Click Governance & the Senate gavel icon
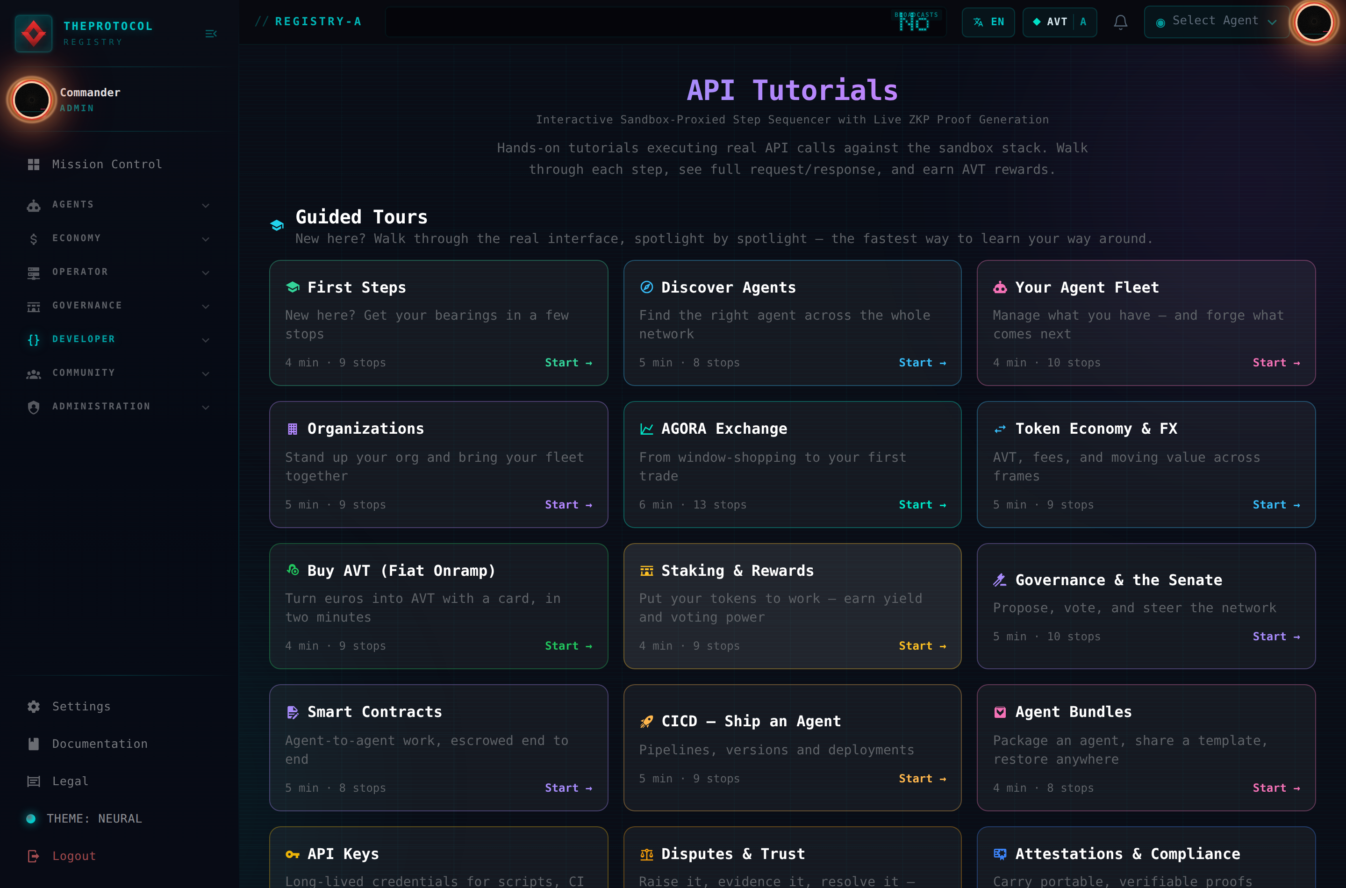The image size is (1346, 888). click(999, 580)
